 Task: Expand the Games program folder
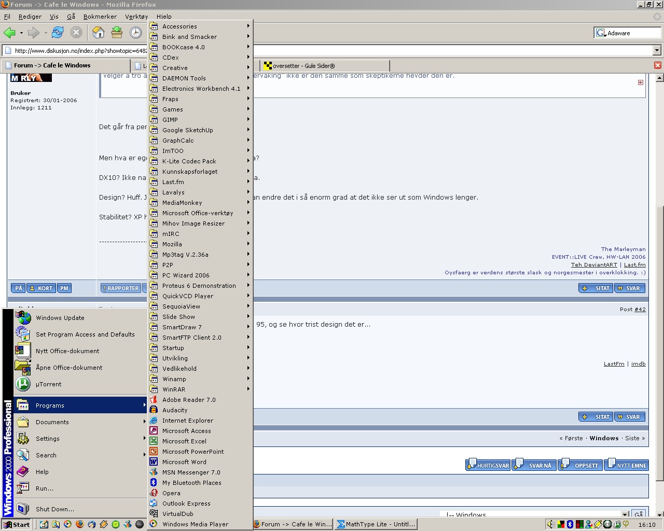(200, 109)
